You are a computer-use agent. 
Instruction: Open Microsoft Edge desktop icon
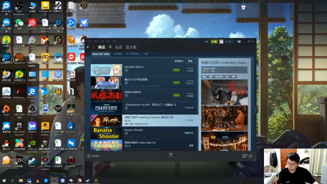[32, 94]
